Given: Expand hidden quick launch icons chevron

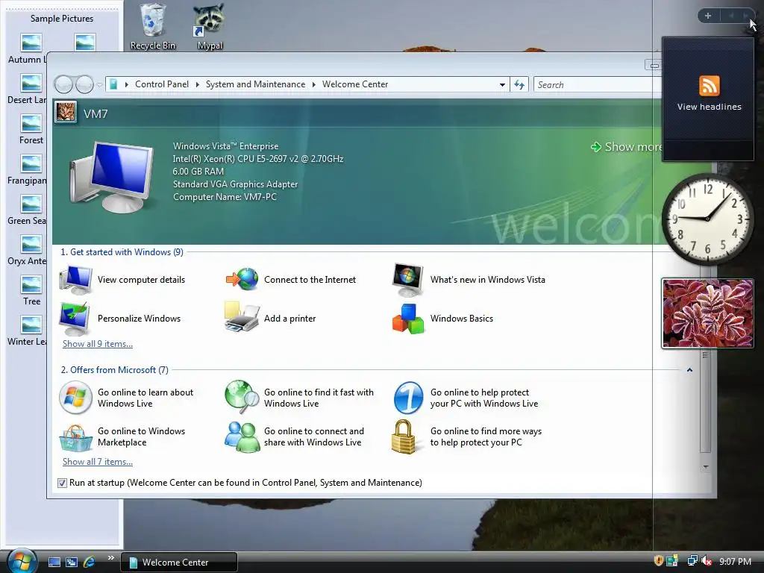Looking at the screenshot, I should click(x=110, y=557).
